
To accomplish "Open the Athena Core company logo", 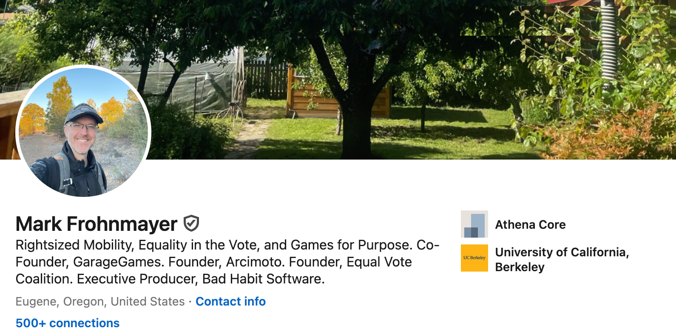I will pyautogui.click(x=474, y=224).
